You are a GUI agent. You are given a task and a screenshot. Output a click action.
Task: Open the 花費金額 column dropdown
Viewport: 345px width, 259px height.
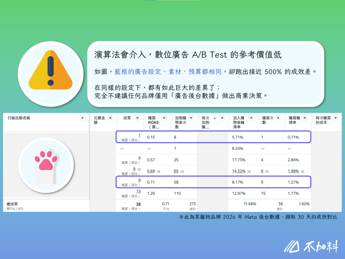coord(110,118)
